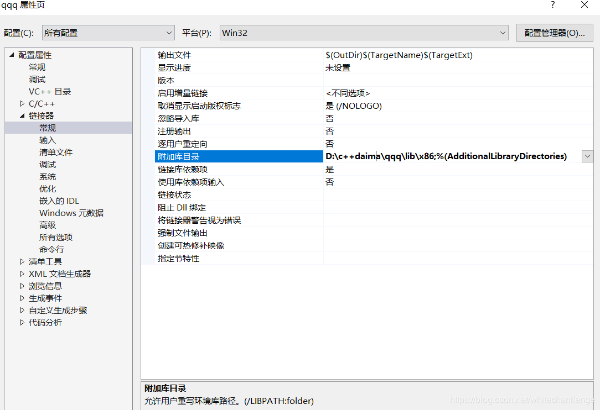The width and height of the screenshot is (600, 410).
Task: Expand the C/C++ tree node
Action: (x=22, y=103)
